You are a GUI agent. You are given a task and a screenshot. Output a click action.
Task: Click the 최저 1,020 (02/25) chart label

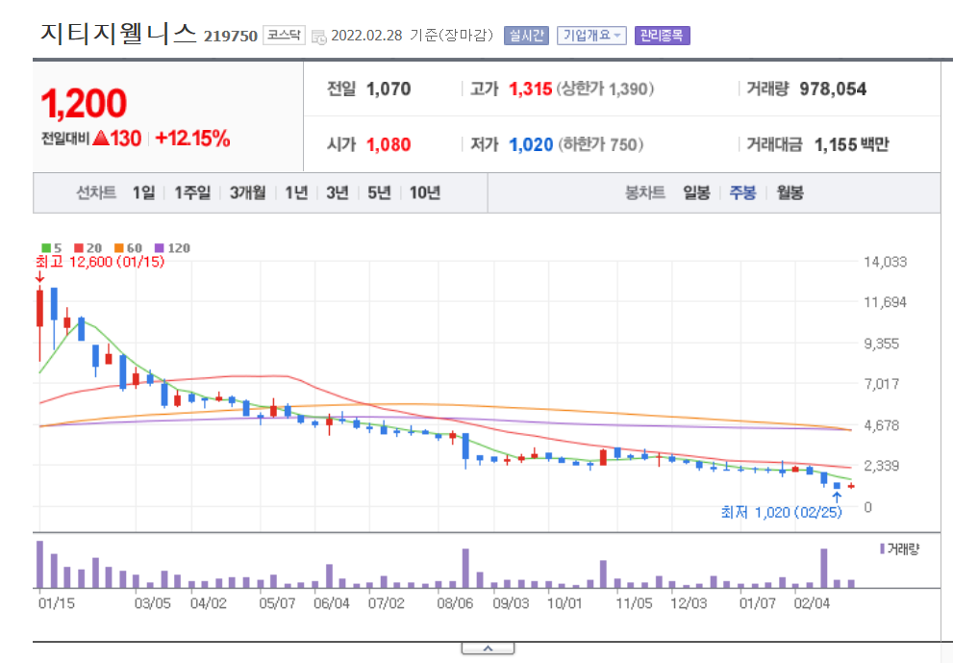click(x=781, y=513)
